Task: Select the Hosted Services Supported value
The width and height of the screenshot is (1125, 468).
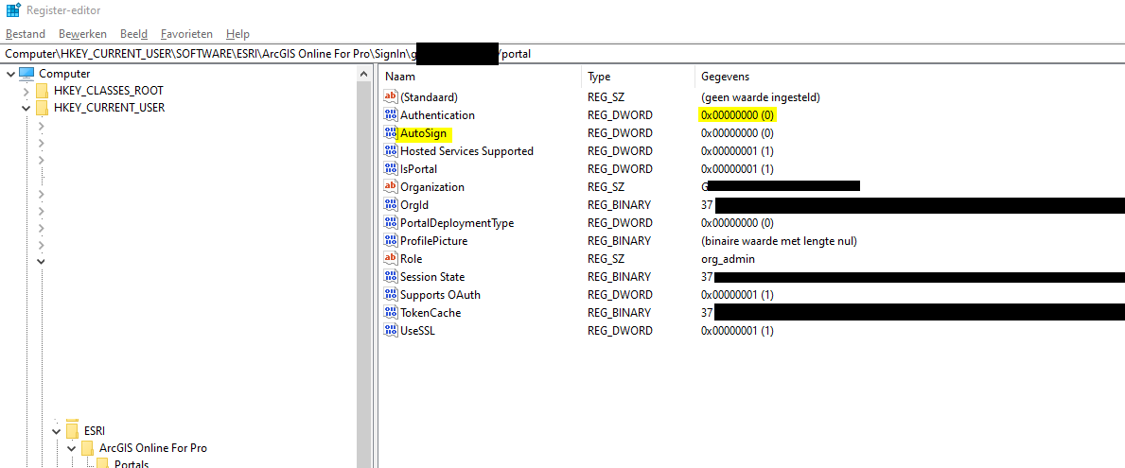Action: tap(467, 150)
